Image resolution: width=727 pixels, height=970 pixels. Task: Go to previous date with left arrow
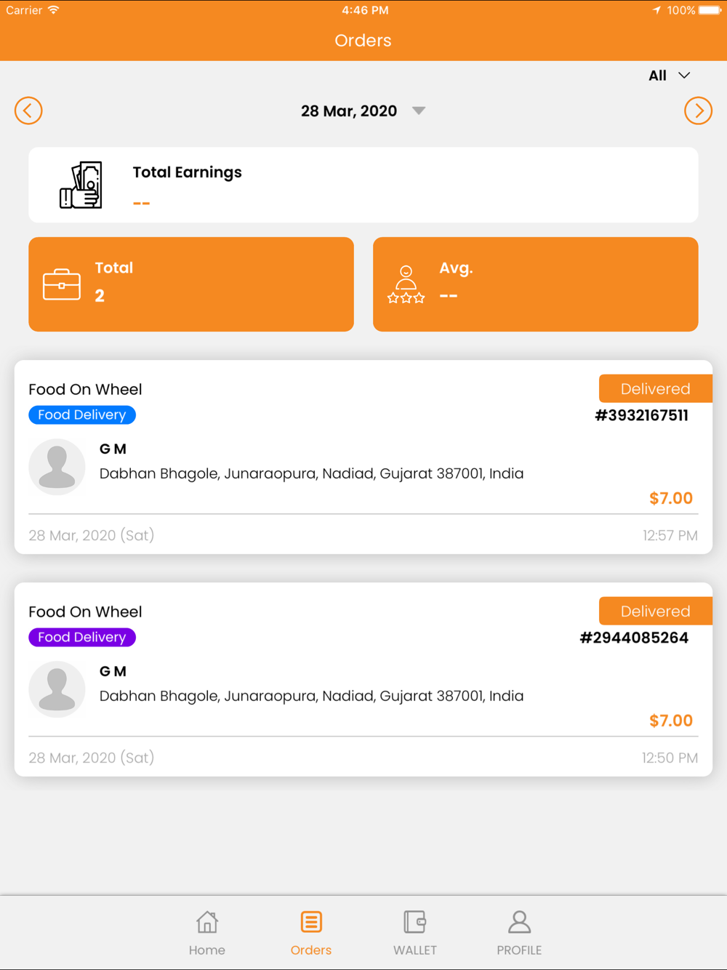pos(28,111)
